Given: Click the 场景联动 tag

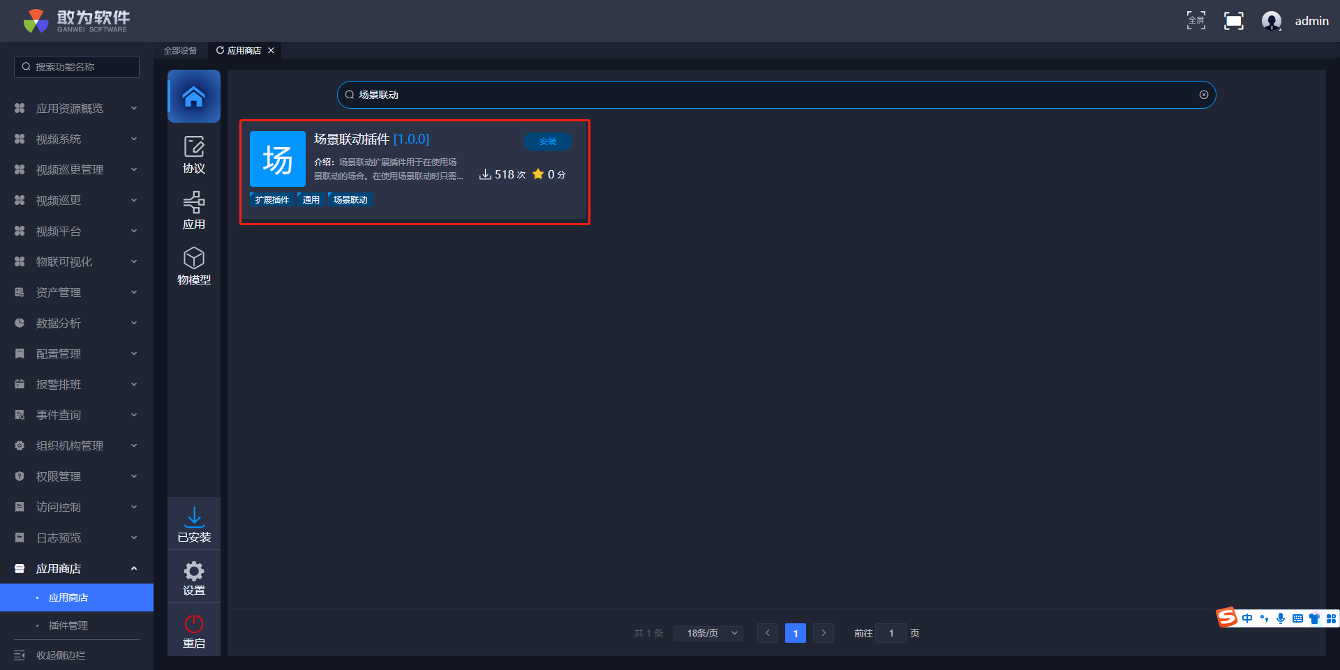Looking at the screenshot, I should (350, 199).
